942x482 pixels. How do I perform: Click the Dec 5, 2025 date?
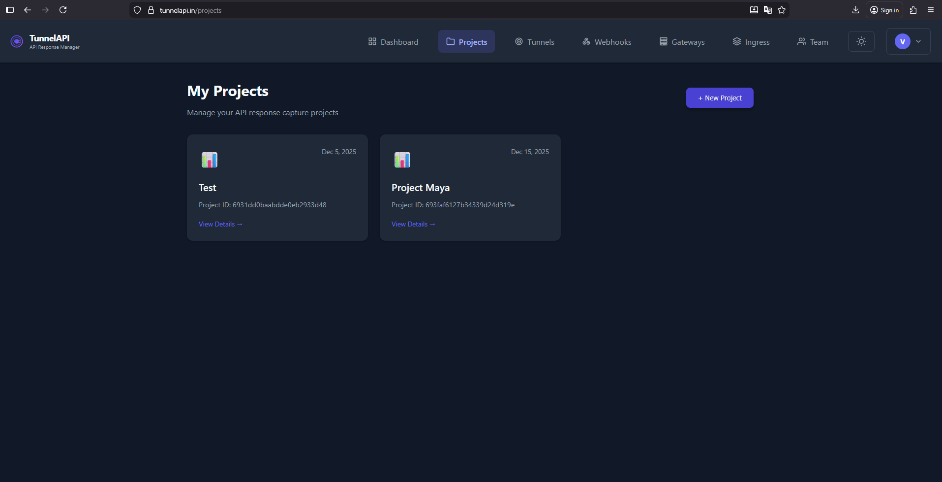(339, 152)
